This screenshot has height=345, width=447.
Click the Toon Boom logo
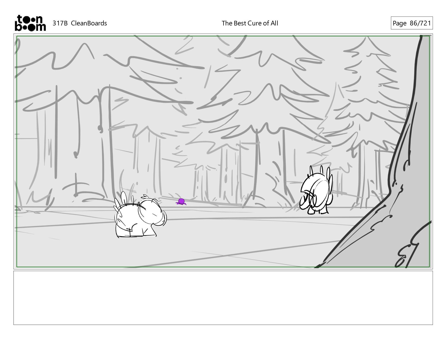[30, 23]
